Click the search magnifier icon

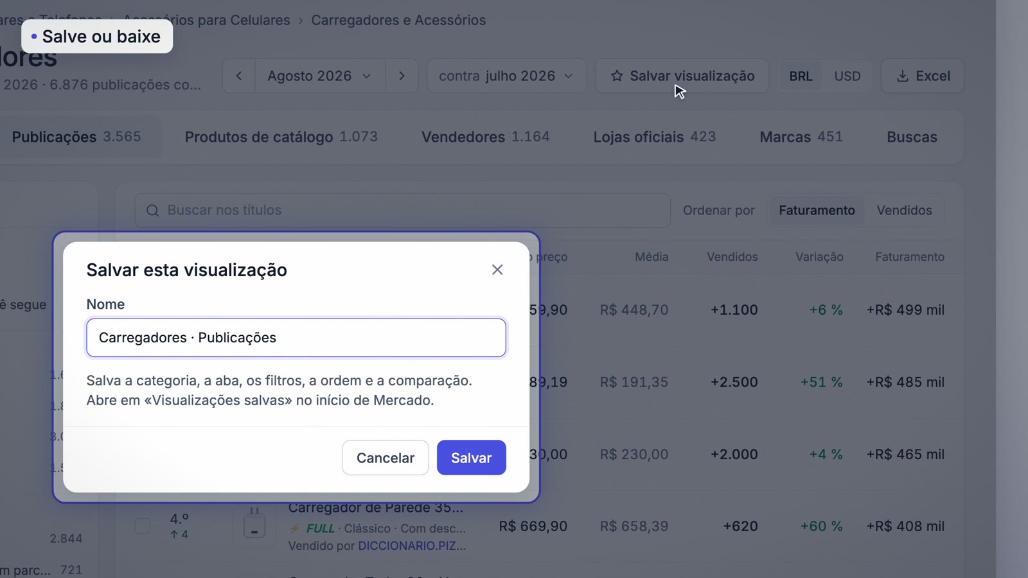(x=152, y=211)
